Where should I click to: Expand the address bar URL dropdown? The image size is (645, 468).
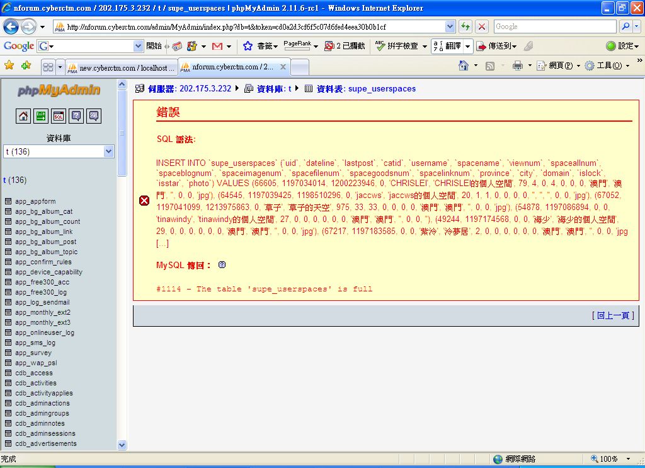pyautogui.click(x=450, y=26)
